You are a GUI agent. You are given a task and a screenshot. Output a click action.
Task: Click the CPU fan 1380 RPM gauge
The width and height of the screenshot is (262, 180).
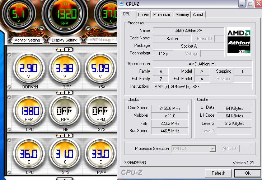point(29,111)
